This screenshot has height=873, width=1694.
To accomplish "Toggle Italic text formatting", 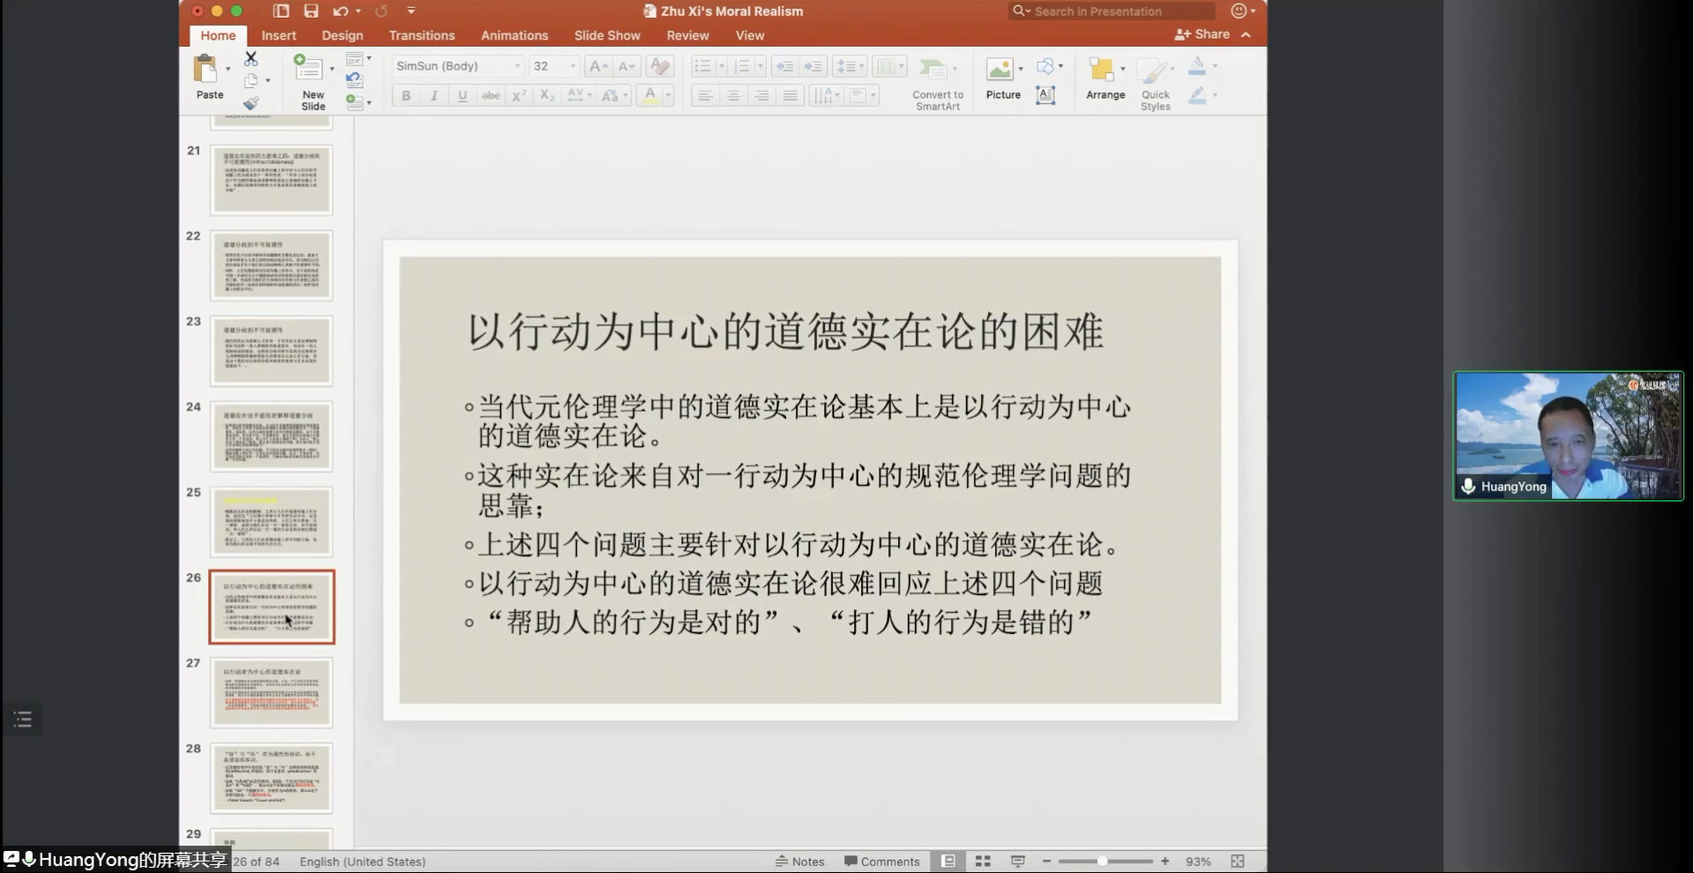I will (434, 95).
